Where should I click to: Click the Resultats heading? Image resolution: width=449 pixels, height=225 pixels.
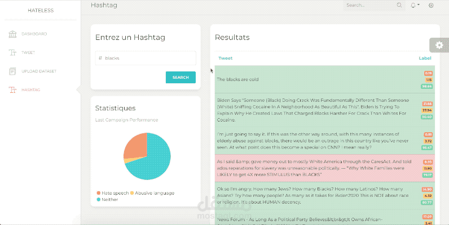(x=232, y=37)
